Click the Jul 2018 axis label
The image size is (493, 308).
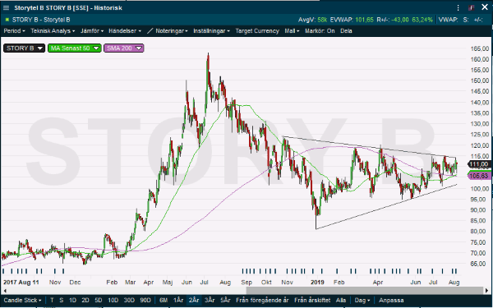(205, 283)
